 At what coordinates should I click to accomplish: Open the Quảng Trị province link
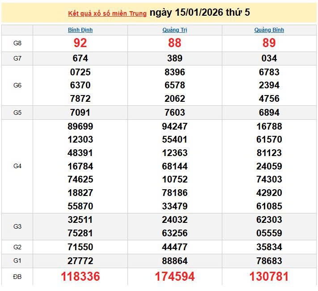click(x=174, y=30)
